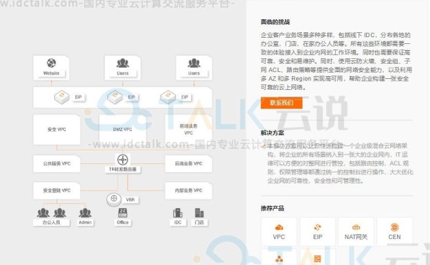Select the 后端业务 VPC box

click(x=188, y=163)
